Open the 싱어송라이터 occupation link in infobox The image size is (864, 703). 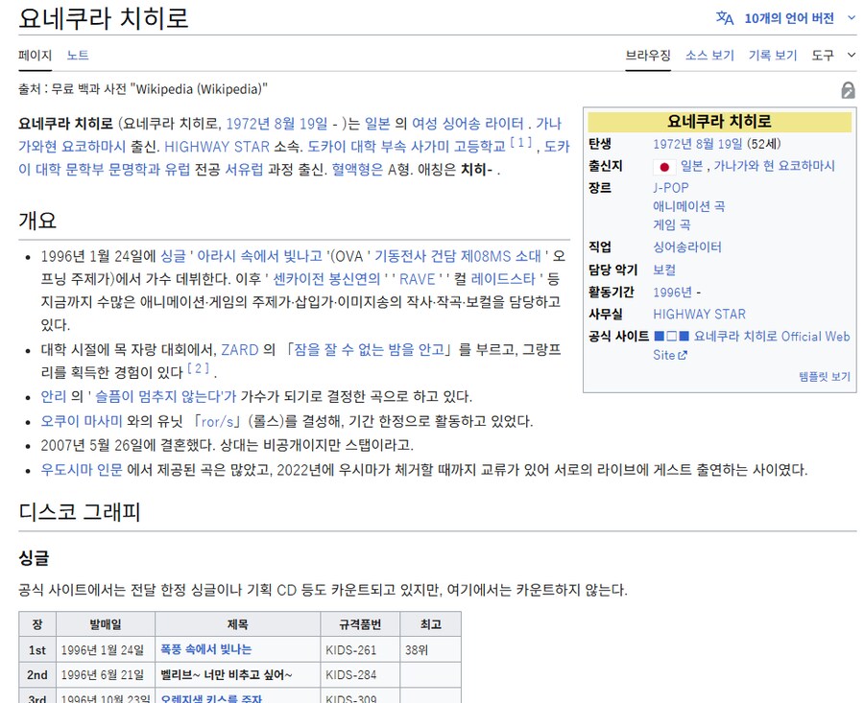tap(687, 247)
